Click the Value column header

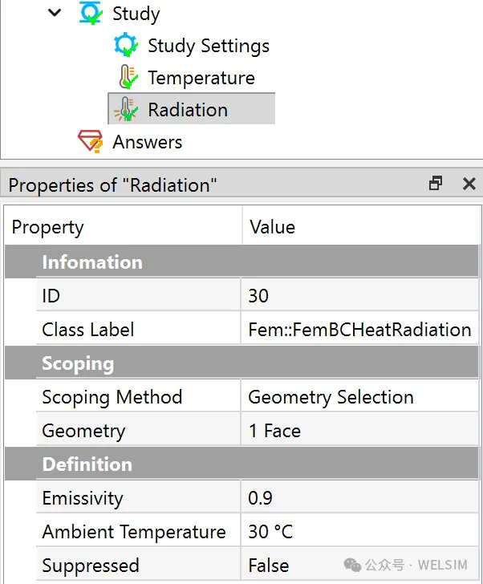pyautogui.click(x=359, y=227)
